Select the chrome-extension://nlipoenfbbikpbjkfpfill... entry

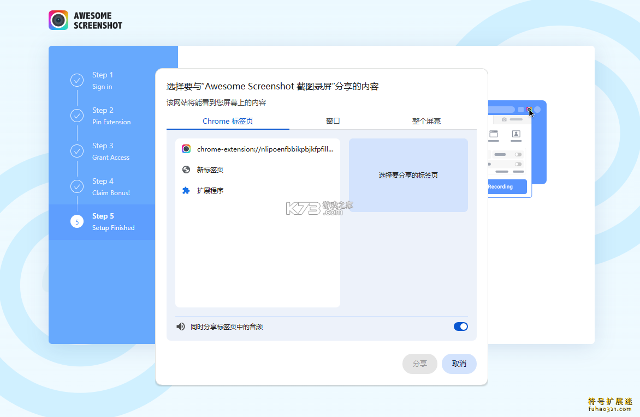[x=258, y=149]
